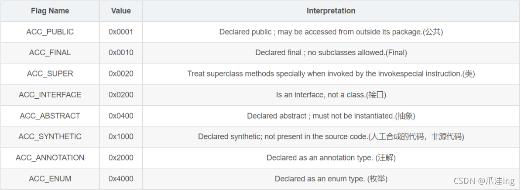The width and height of the screenshot is (521, 190).
Task: Select the ACC_SYNTHETIC flag name cell
Action: (50, 137)
